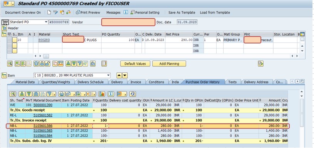
Task: Open material document 5105601582
Action: 43,115
